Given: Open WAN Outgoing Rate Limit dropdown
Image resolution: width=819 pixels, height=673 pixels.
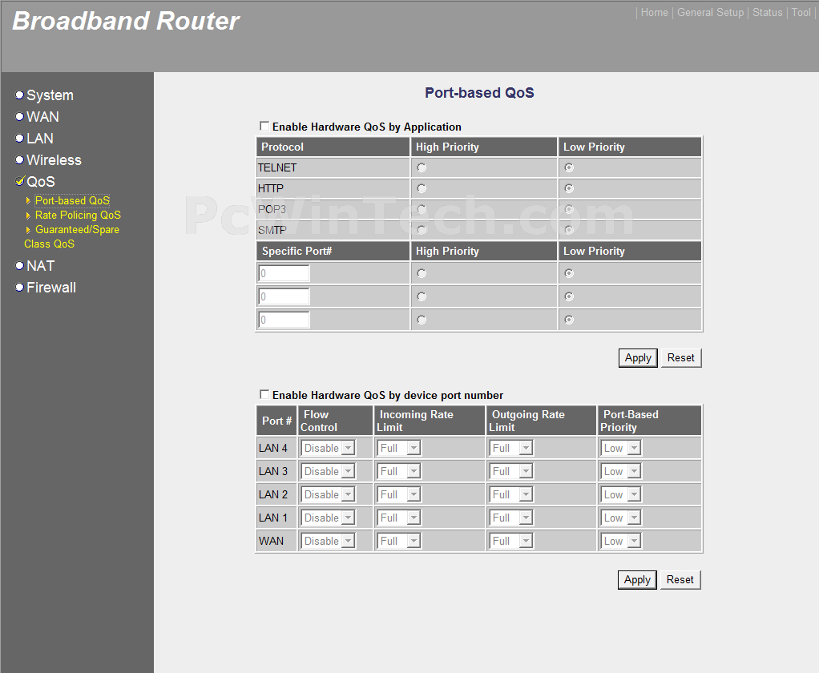Looking at the screenshot, I should [x=511, y=541].
